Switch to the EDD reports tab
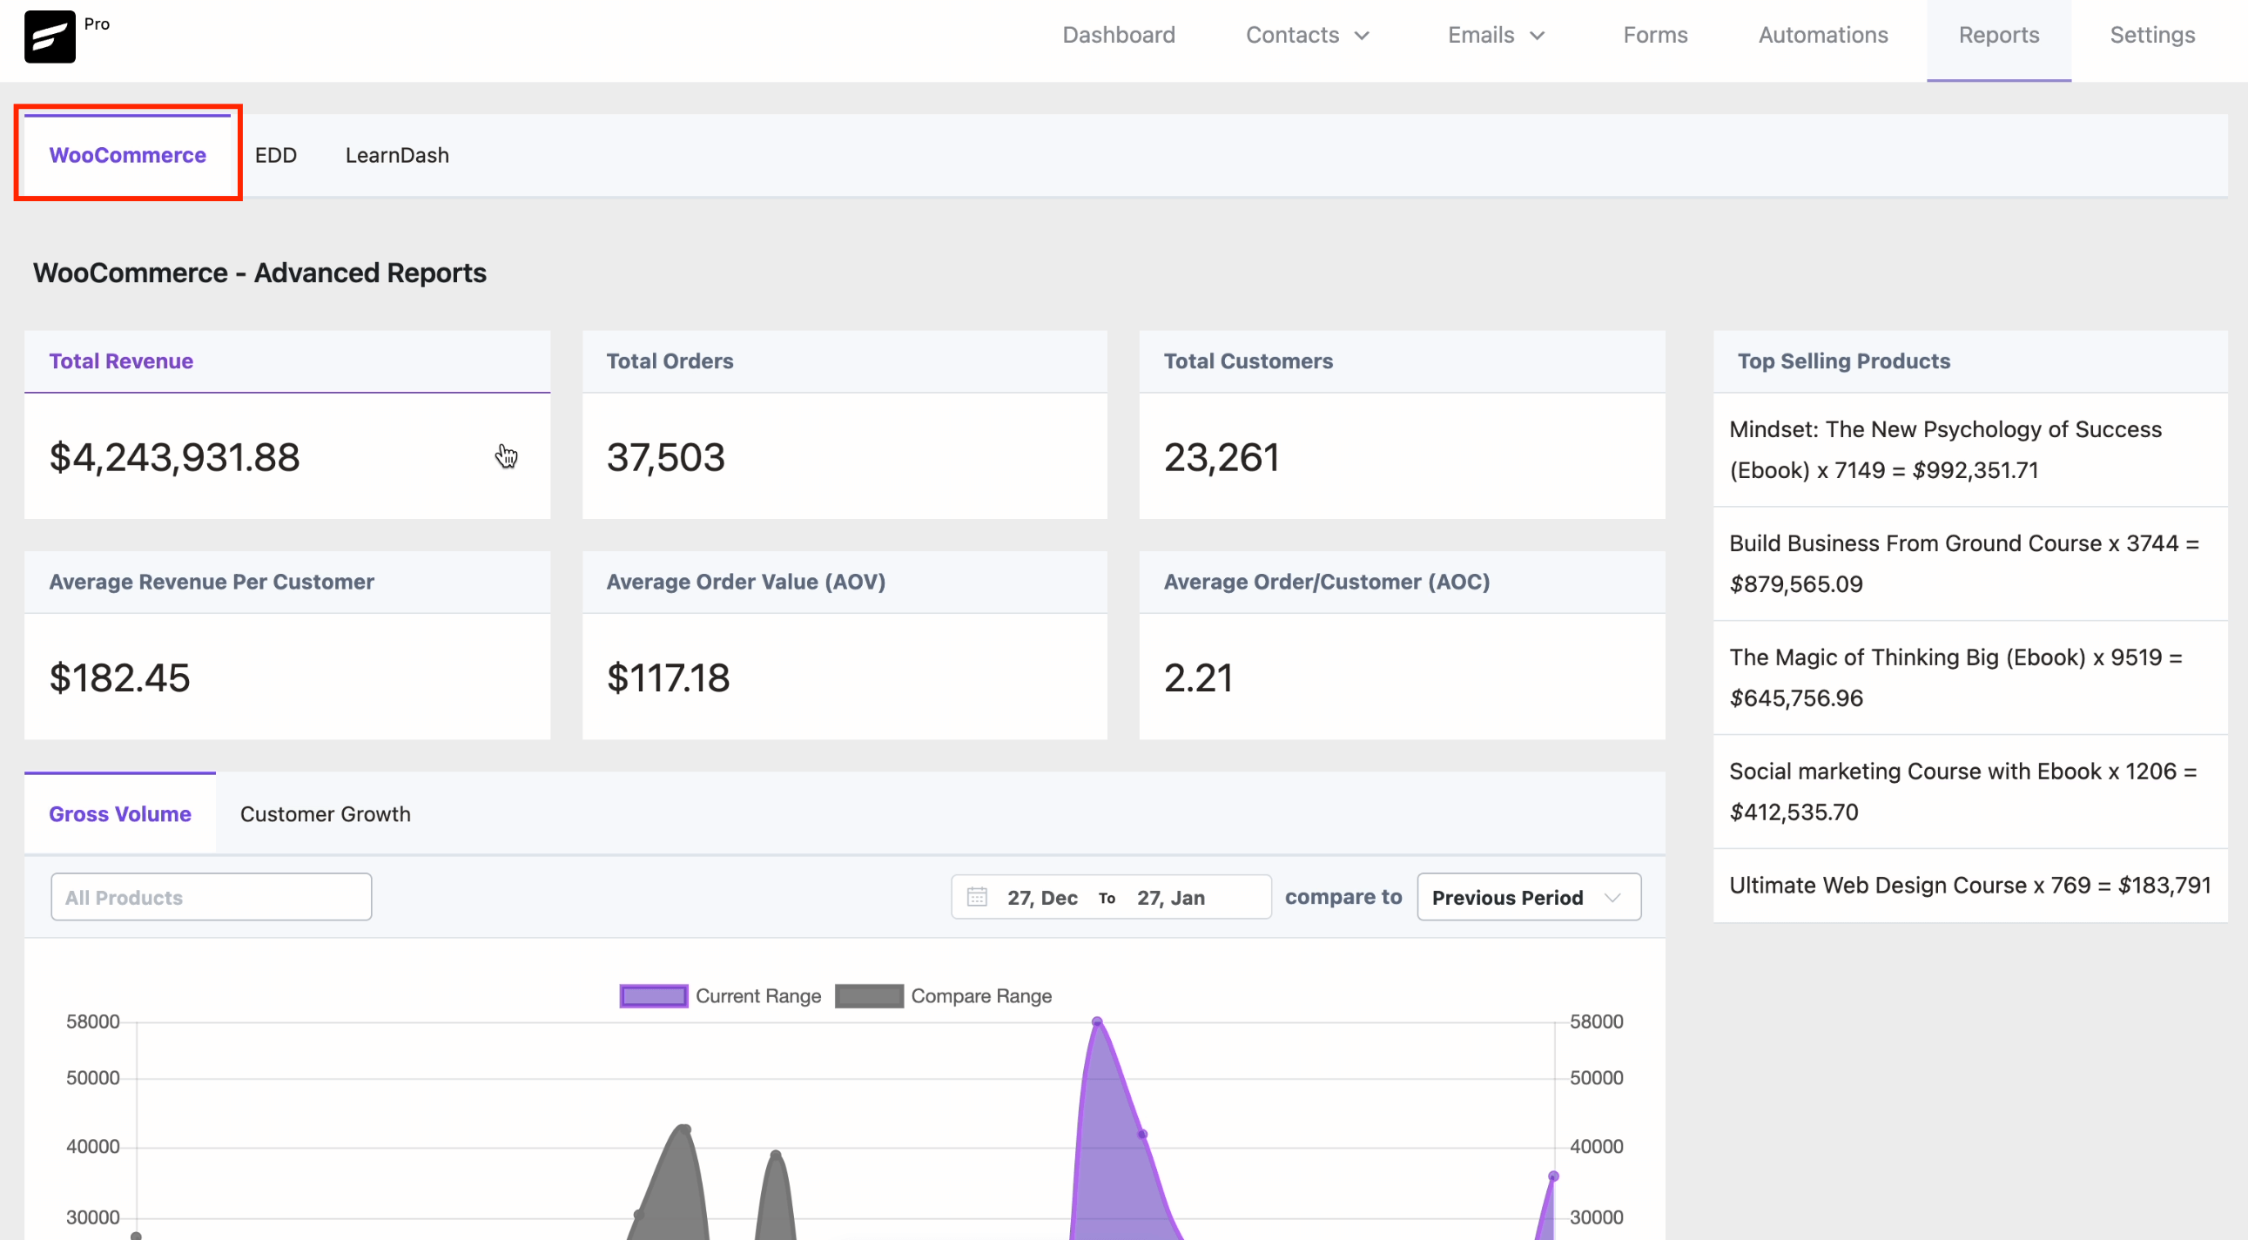 tap(276, 155)
